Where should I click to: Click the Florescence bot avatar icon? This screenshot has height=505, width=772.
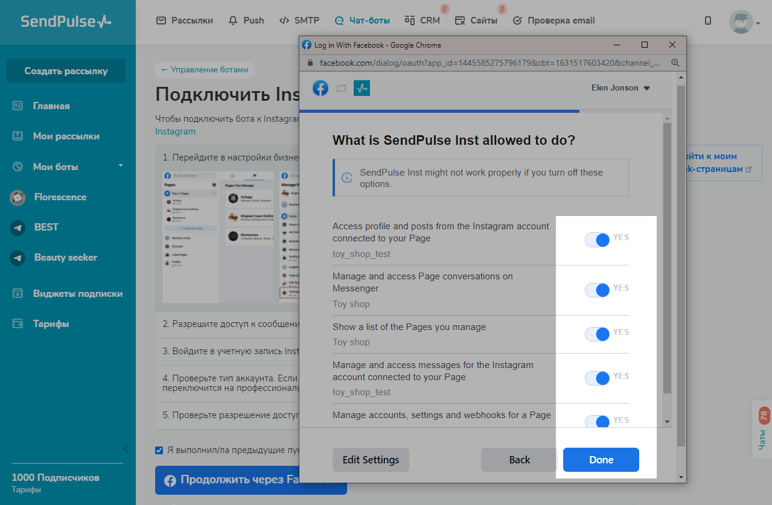pos(18,197)
